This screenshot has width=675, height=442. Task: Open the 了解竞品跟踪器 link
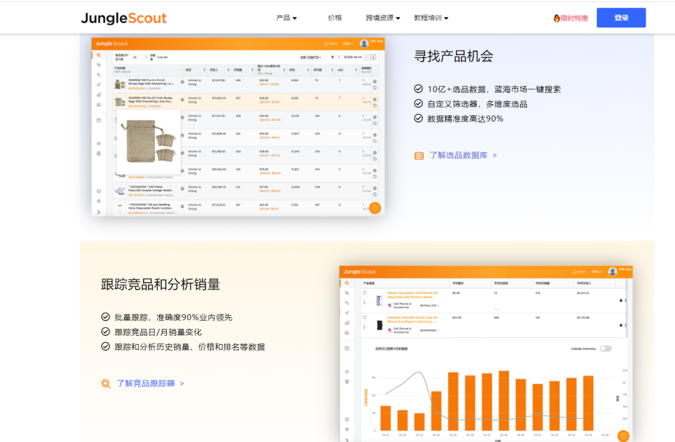pyautogui.click(x=150, y=383)
